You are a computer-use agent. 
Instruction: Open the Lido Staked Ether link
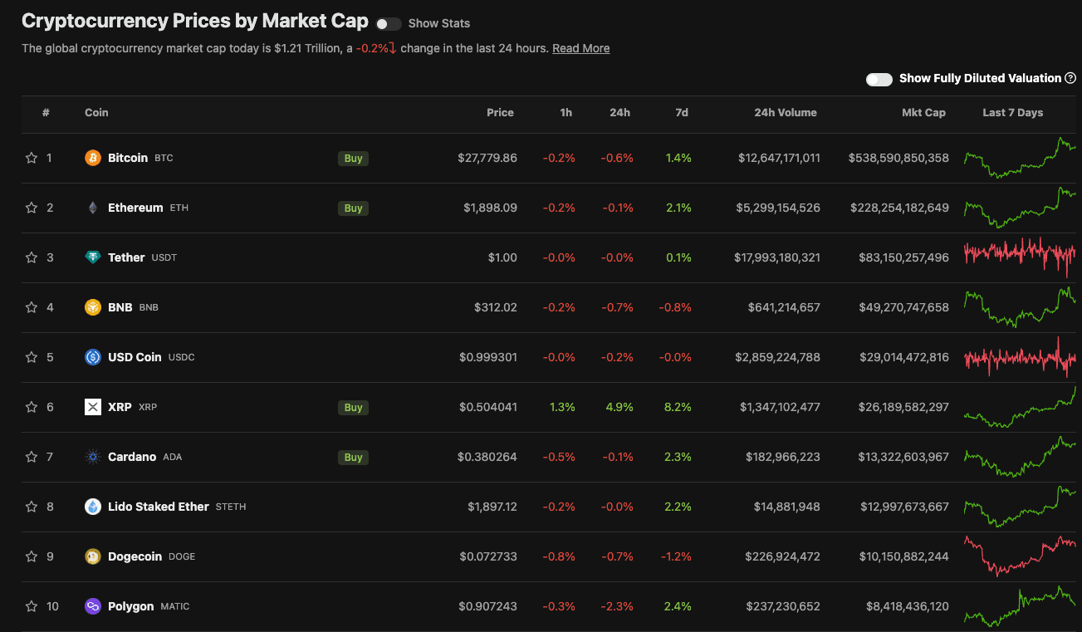point(159,507)
